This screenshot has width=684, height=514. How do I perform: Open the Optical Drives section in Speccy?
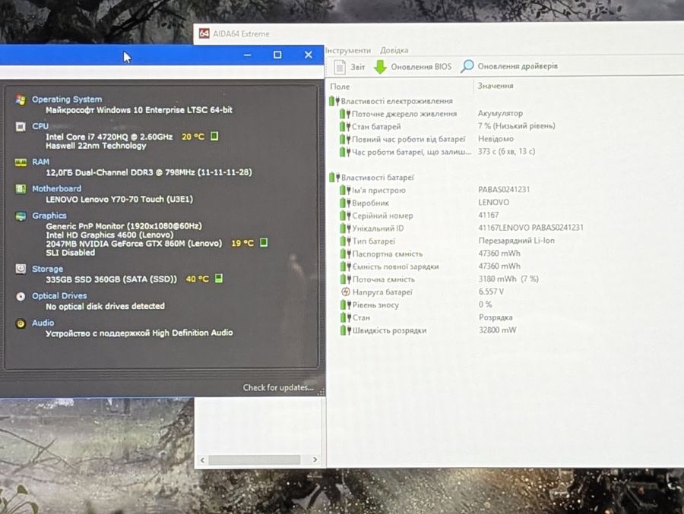click(x=59, y=296)
